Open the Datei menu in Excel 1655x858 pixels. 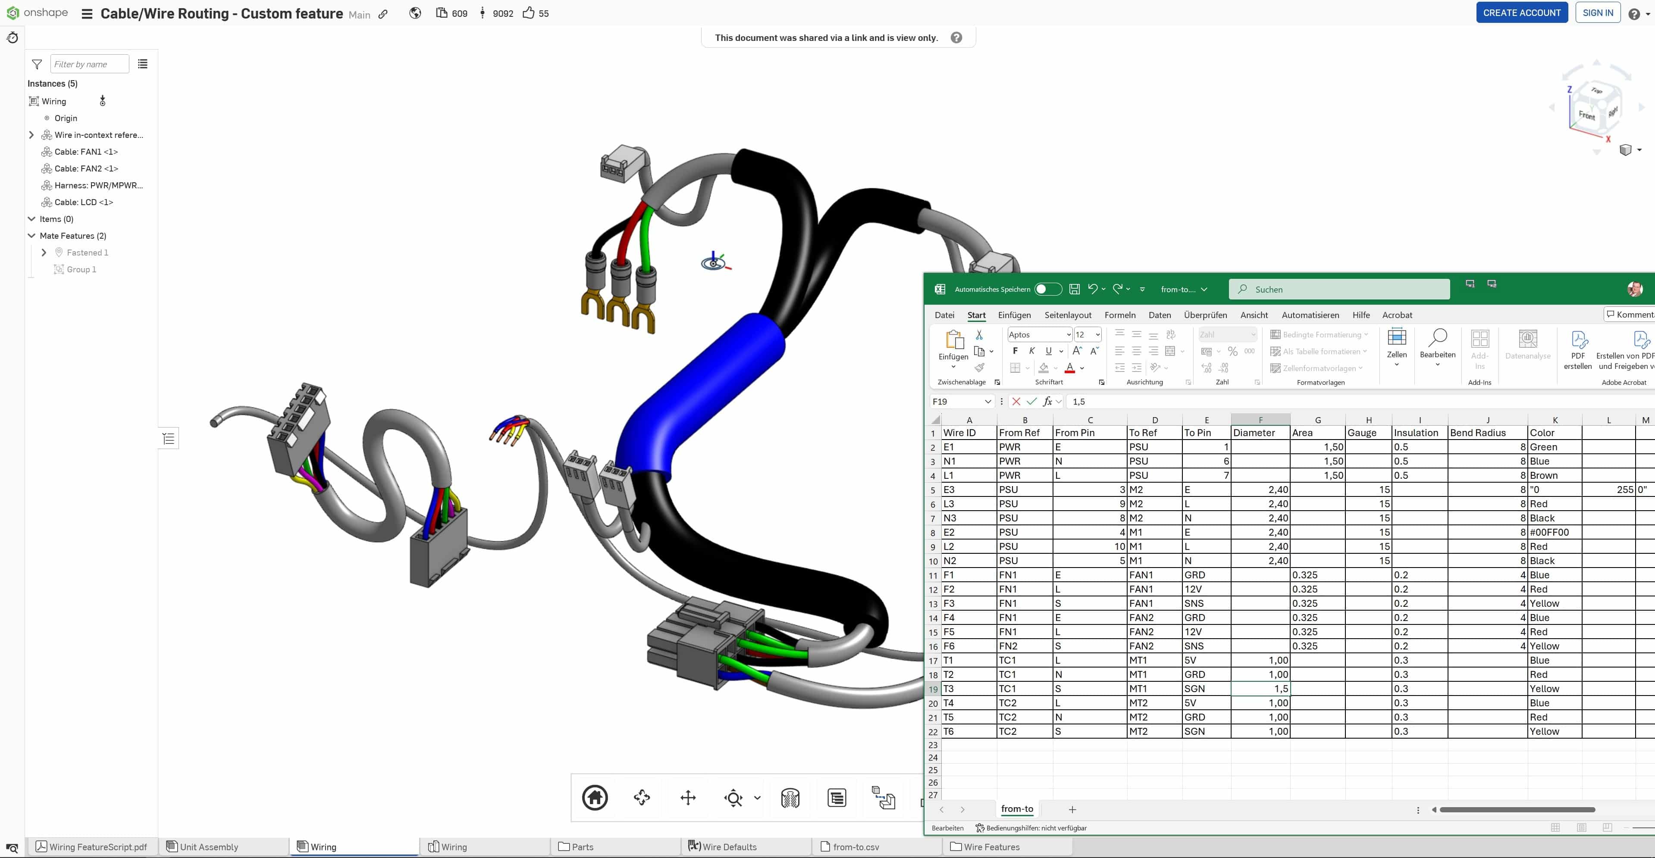(944, 315)
